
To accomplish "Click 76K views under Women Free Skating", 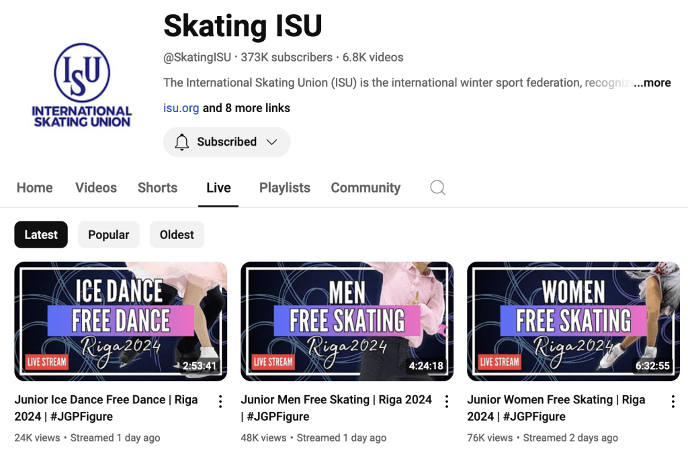I will coord(490,438).
